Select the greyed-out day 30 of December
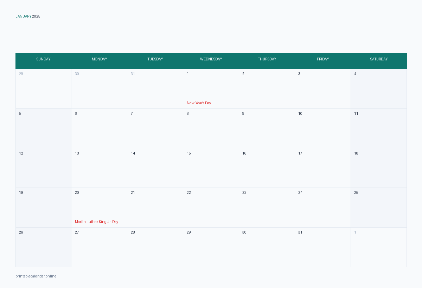The width and height of the screenshot is (422, 288). [99, 89]
